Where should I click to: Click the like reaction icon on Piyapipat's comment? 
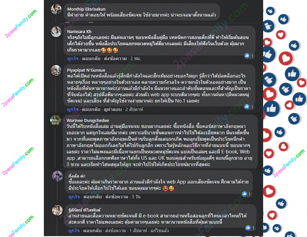[246, 106]
